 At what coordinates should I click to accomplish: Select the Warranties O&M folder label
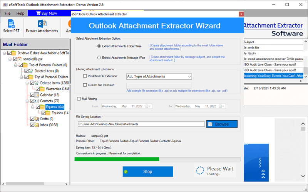[x=57, y=89]
